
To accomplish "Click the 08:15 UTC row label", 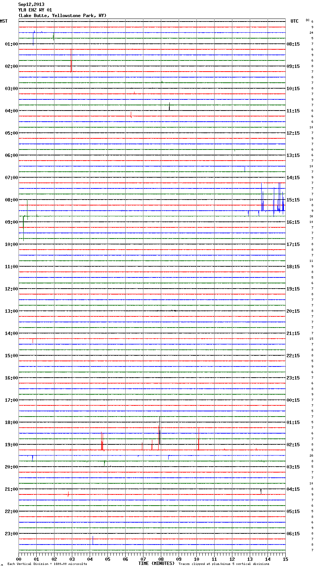I will tap(293, 44).
